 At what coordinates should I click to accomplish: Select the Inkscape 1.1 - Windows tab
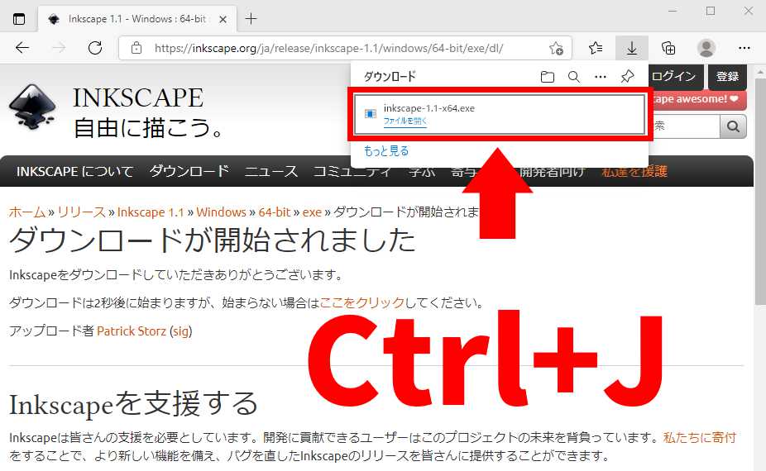[137, 19]
